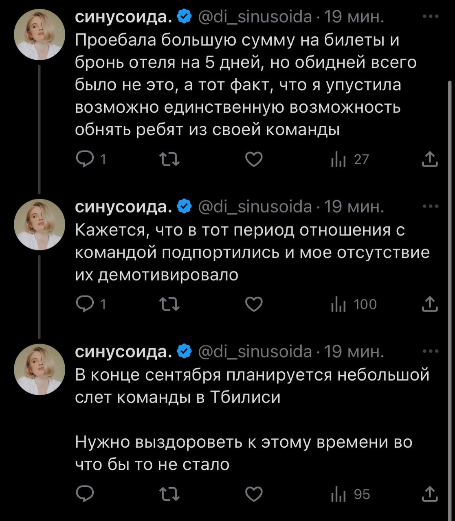Like the tweet about team being demotivated
455x521 pixels.
(254, 304)
